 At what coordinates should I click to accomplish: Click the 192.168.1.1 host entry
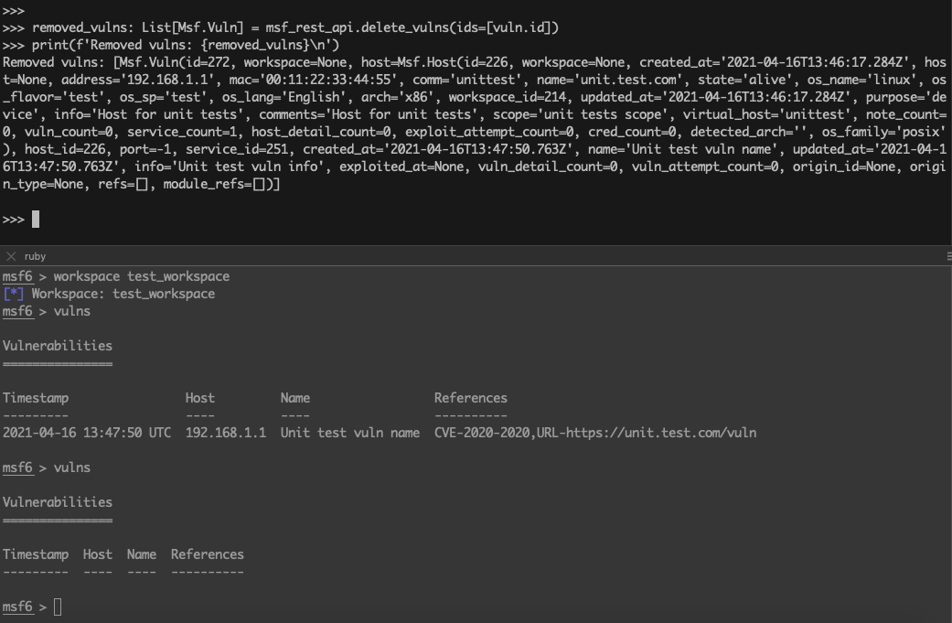point(225,433)
